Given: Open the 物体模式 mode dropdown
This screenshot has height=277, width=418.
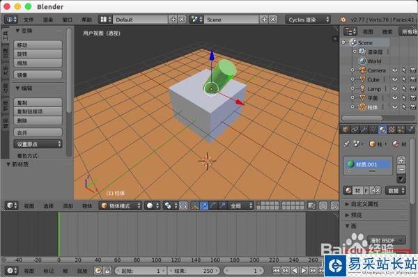Looking at the screenshot, I should 121,205.
